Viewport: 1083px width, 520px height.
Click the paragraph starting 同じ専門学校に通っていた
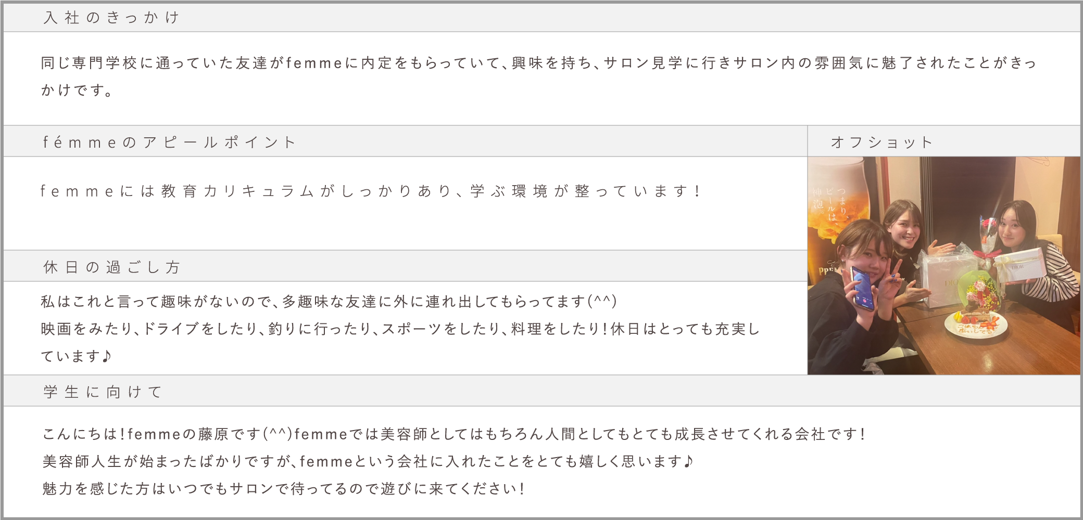538,76
